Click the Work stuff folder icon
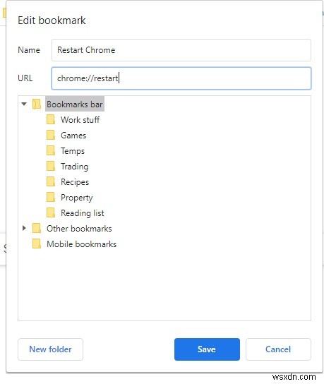 [x=51, y=119]
